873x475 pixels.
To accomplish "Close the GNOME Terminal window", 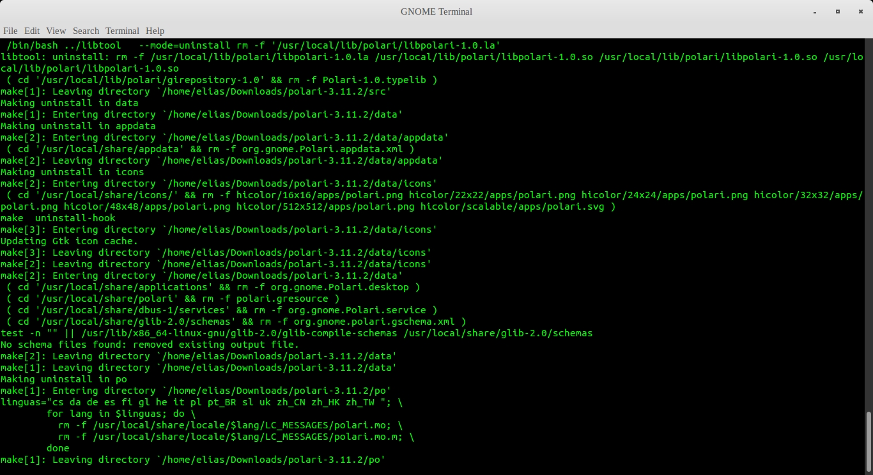I will pos(860,12).
